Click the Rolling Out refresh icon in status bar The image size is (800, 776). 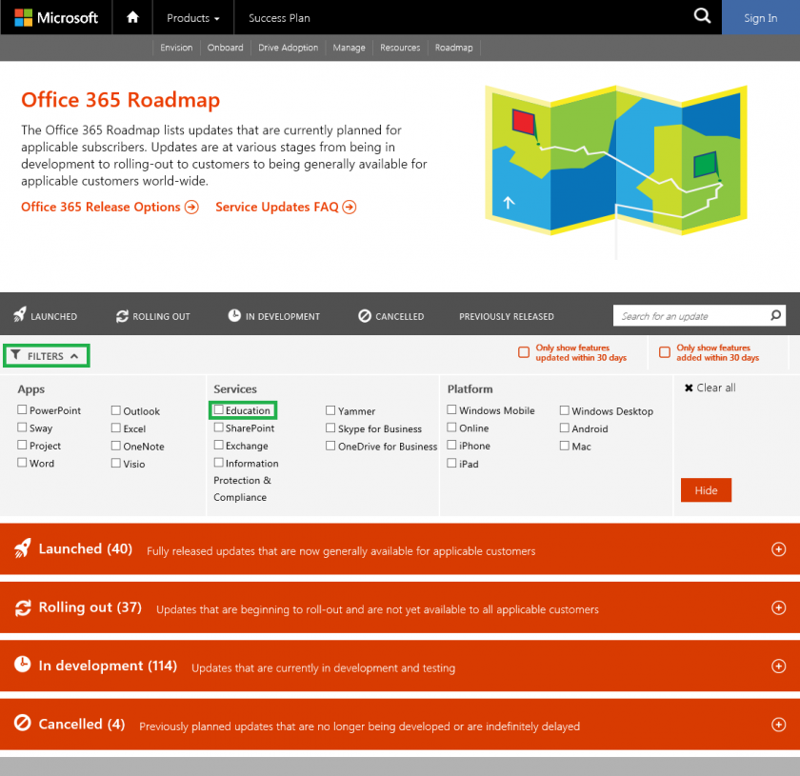pos(122,316)
